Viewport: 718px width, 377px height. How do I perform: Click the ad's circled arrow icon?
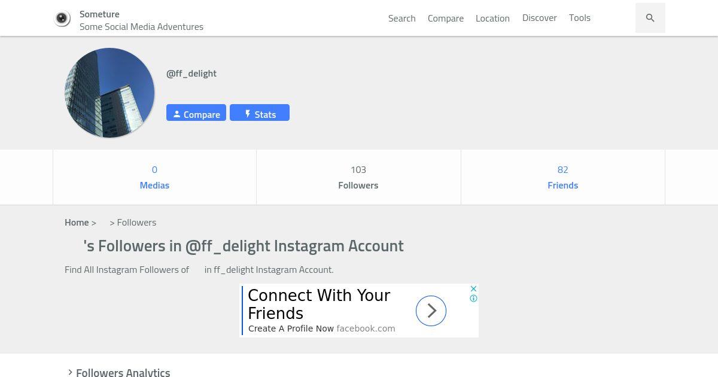[431, 311]
